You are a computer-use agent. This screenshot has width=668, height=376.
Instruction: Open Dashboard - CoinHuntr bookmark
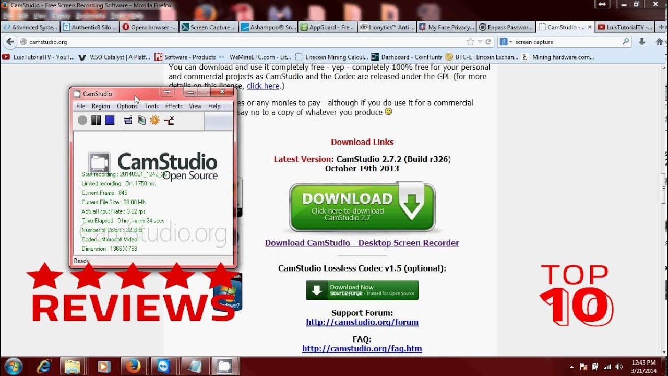pos(407,57)
